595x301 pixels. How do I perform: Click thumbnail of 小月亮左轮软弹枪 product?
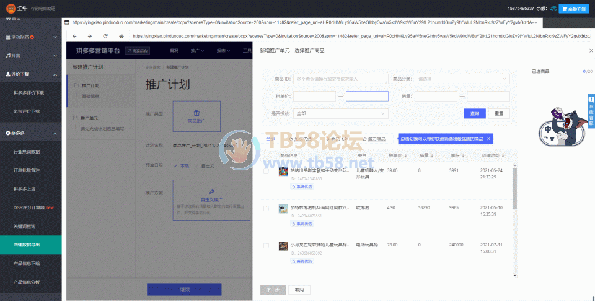coord(283,246)
